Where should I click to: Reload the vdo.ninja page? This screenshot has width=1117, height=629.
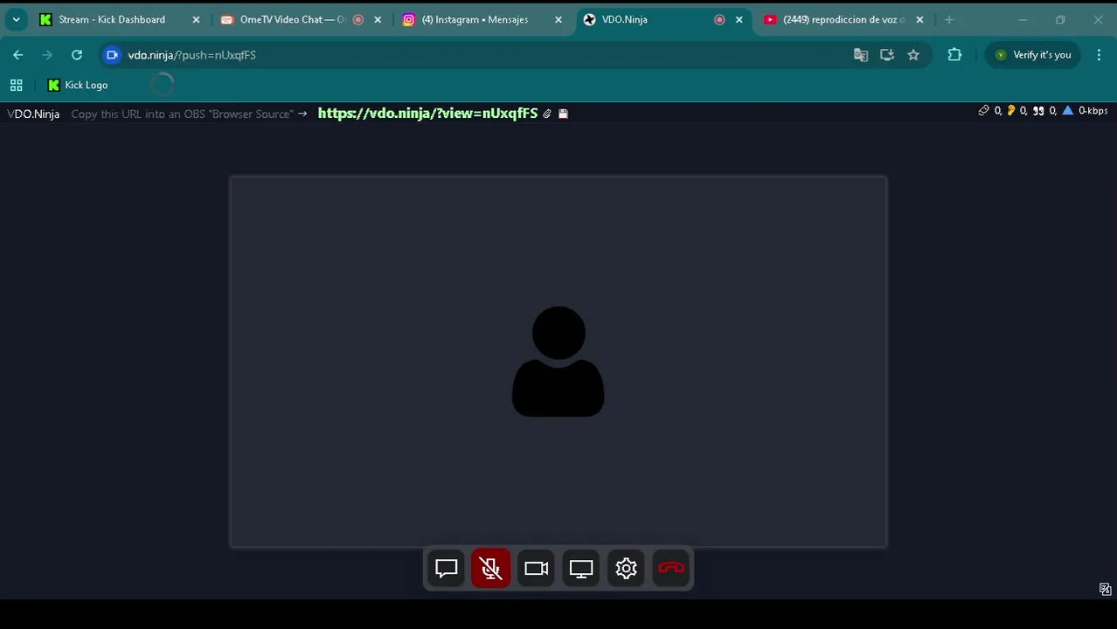pos(77,55)
